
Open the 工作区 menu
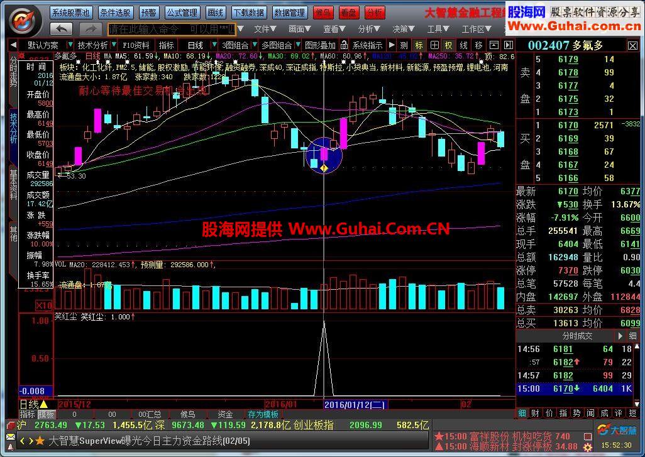click(x=477, y=29)
